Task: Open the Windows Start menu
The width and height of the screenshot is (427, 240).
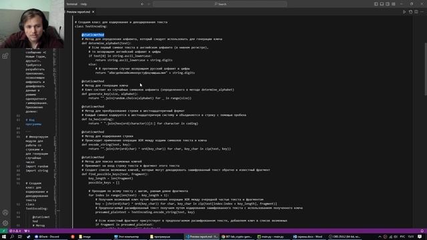Action: click(x=4, y=237)
